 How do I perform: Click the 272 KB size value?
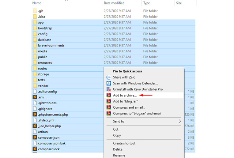(x=189, y=149)
